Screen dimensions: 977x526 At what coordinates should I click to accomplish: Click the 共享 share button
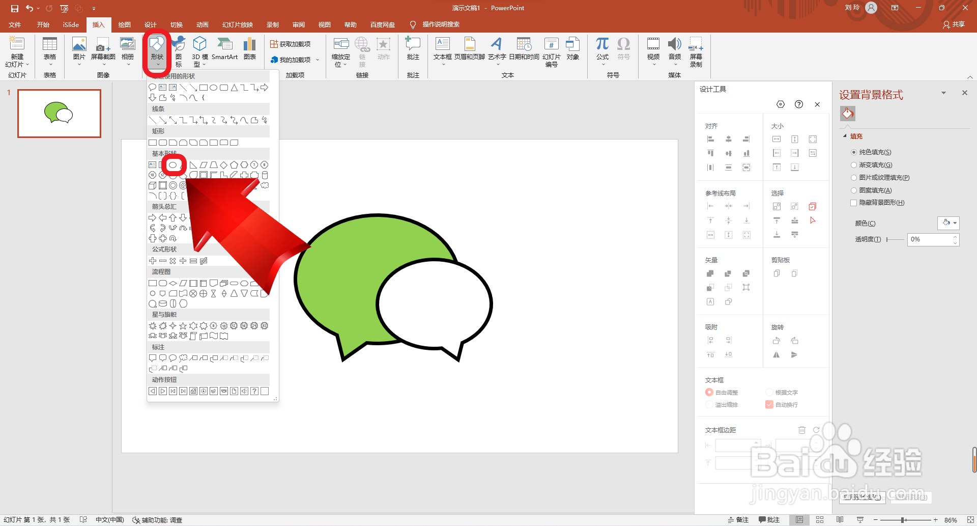(954, 24)
